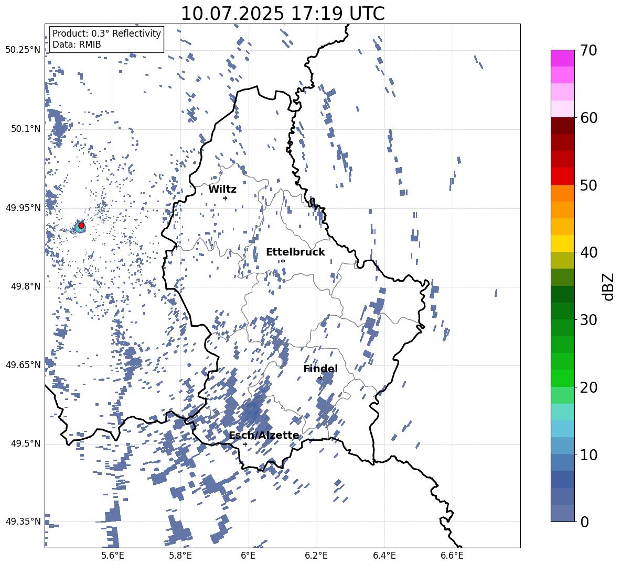
Task: Click the 5.8°E longitude label
Action: (x=180, y=556)
